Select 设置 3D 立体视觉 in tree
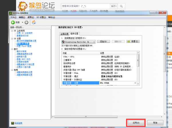 point(24,33)
